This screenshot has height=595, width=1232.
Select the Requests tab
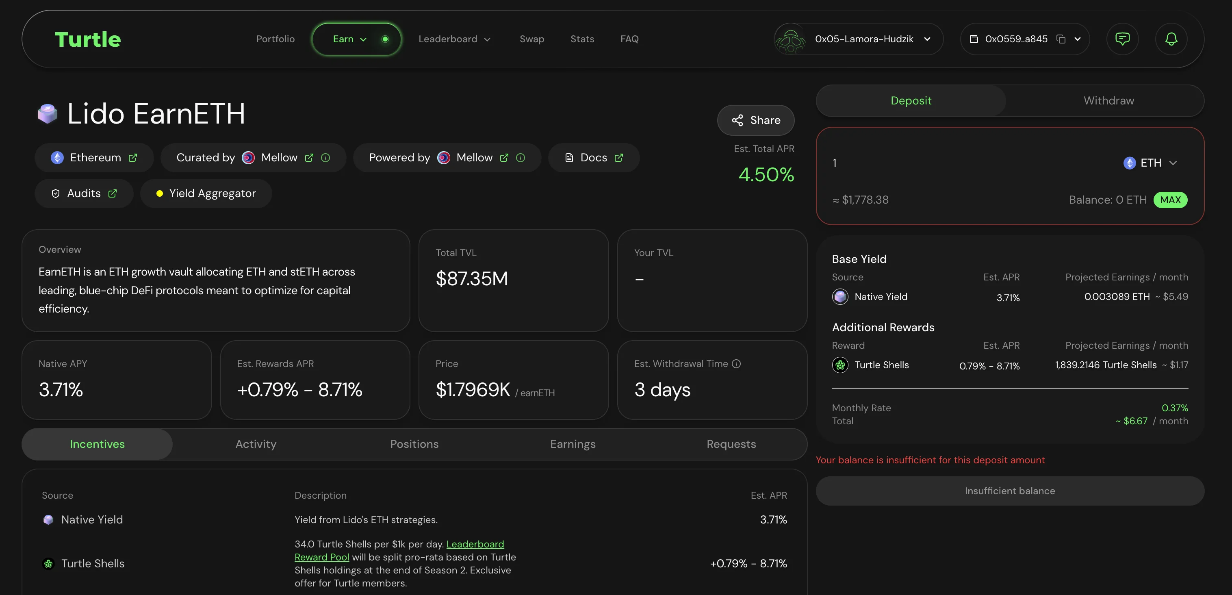pos(731,444)
